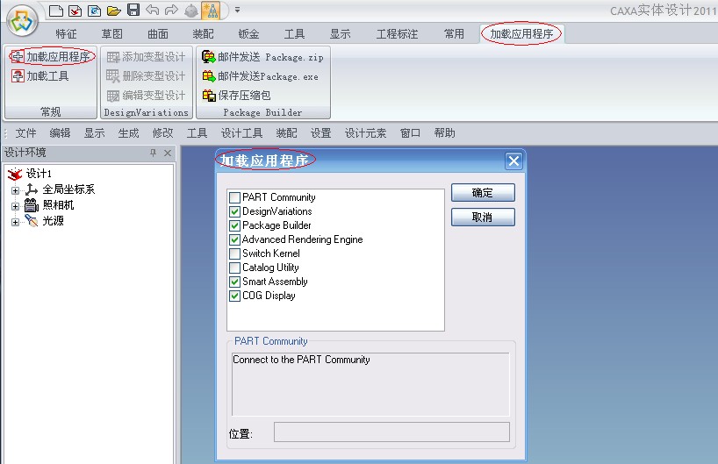The width and height of the screenshot is (718, 464).
Task: Open the 常用 ribbon tab
Action: [x=454, y=34]
